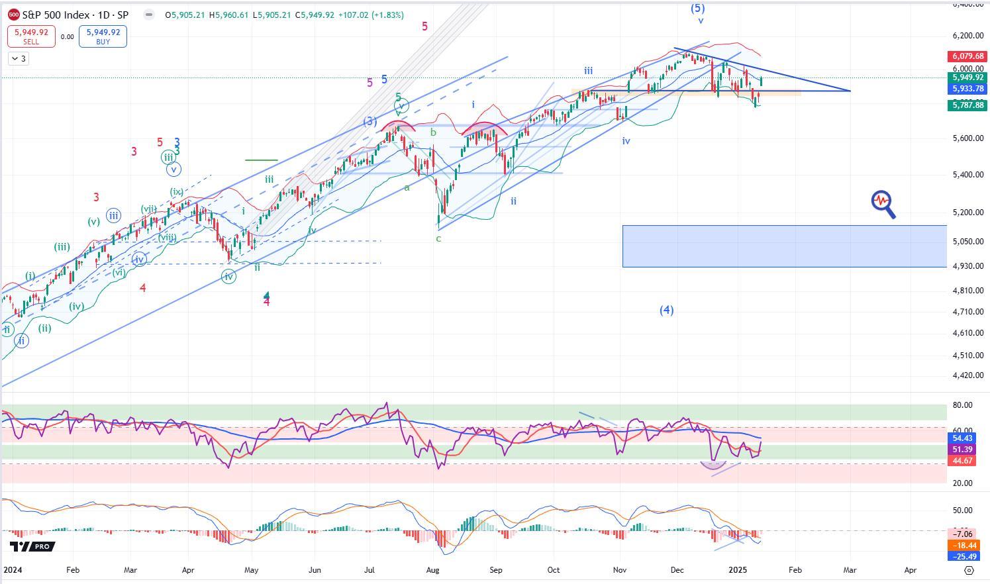990x584 pixels.
Task: Click the 6,200.00 price axis label
Action: 967,36
